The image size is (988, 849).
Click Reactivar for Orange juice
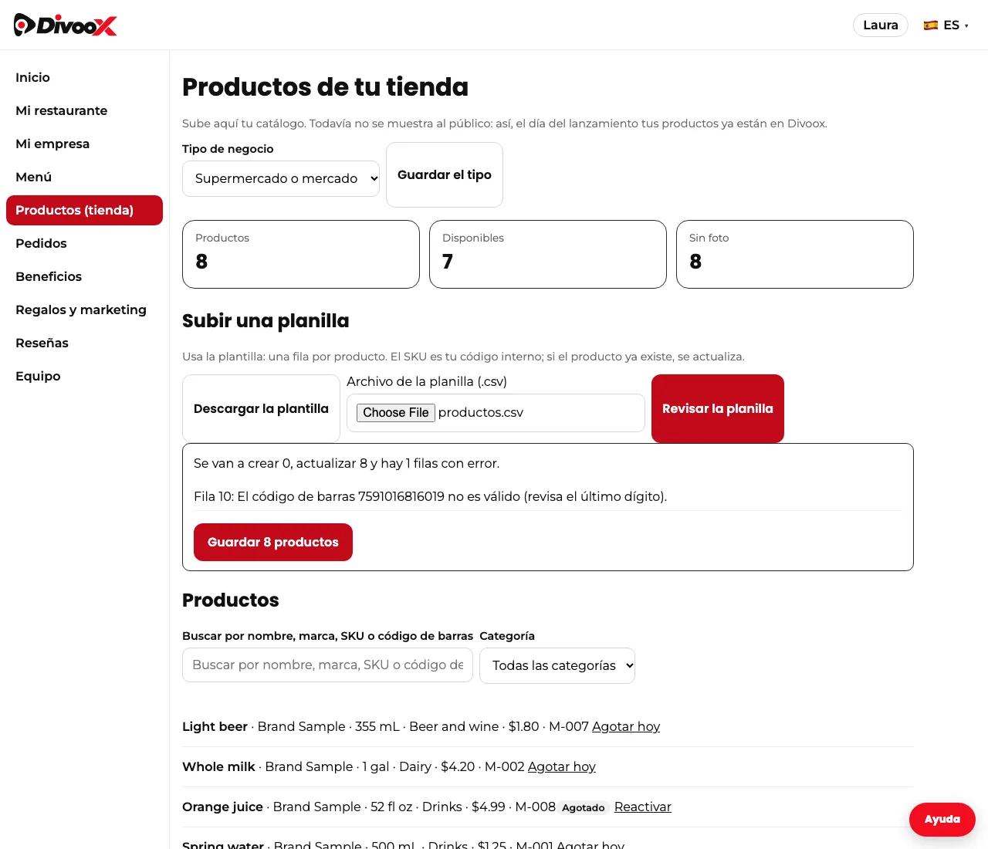pos(643,807)
